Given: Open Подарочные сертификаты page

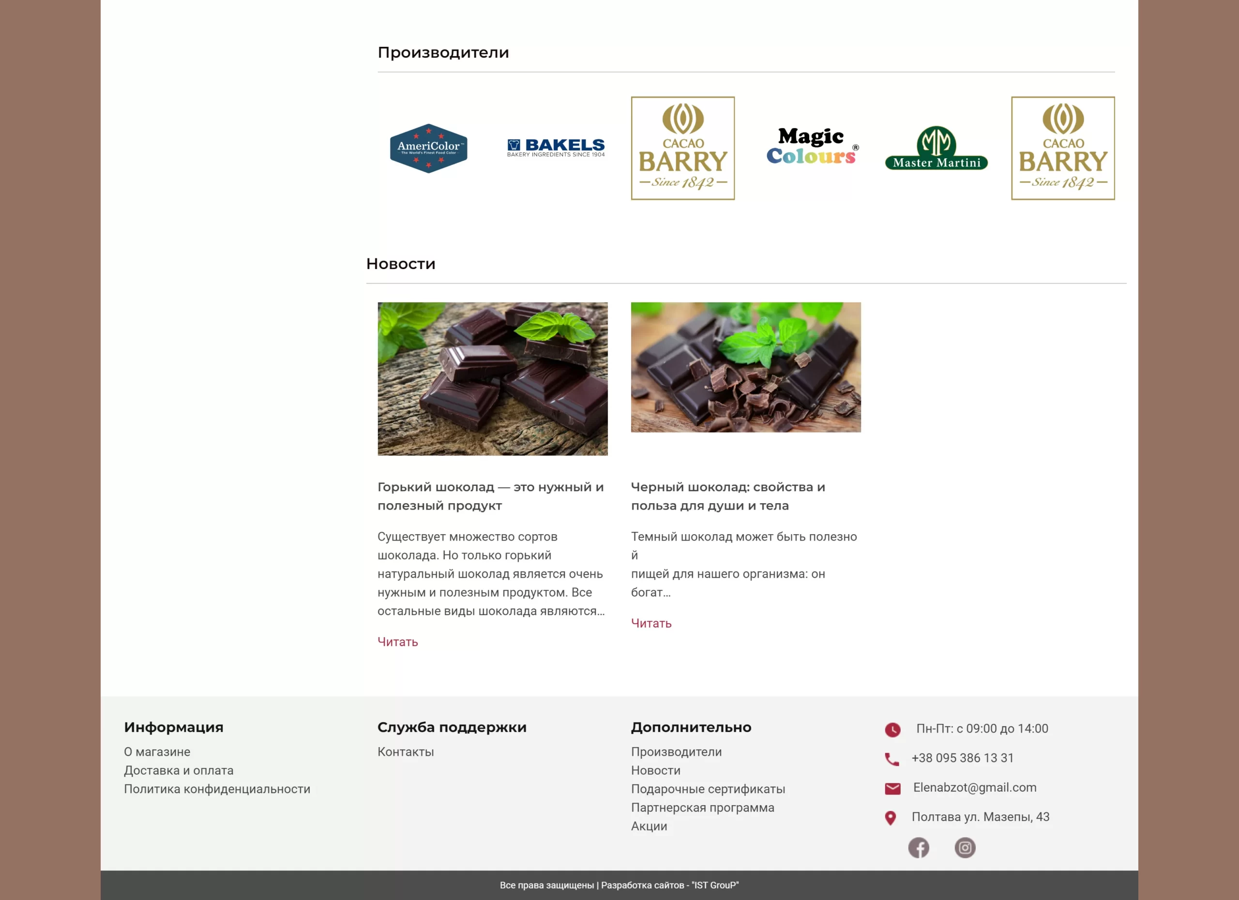Looking at the screenshot, I should pyautogui.click(x=708, y=789).
